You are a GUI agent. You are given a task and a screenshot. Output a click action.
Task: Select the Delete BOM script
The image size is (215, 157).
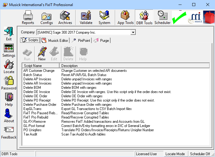[32, 88]
